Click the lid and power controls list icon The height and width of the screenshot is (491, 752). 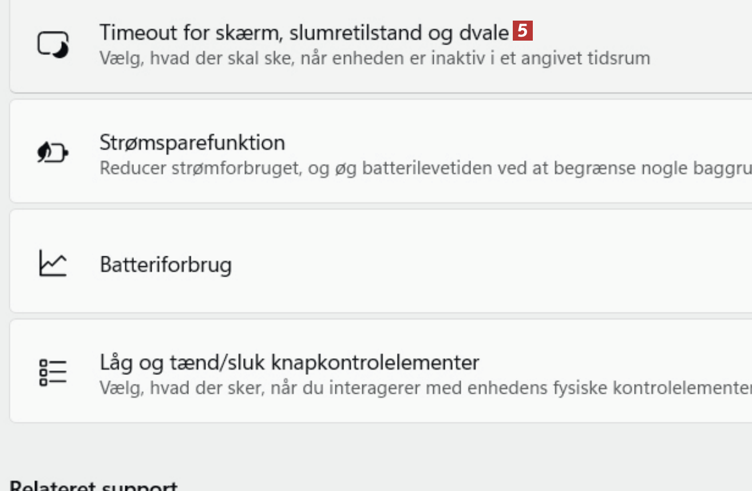coord(53,372)
